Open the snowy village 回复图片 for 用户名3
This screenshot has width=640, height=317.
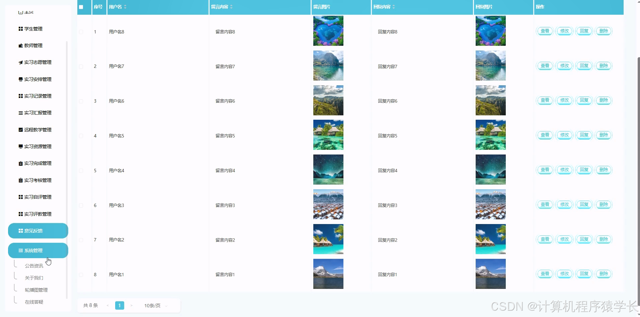tap(491, 204)
